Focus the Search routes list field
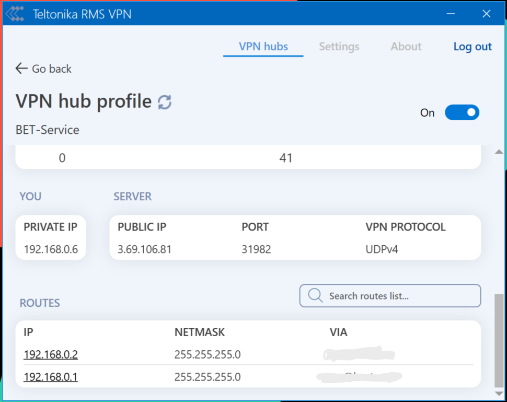 tap(390, 295)
